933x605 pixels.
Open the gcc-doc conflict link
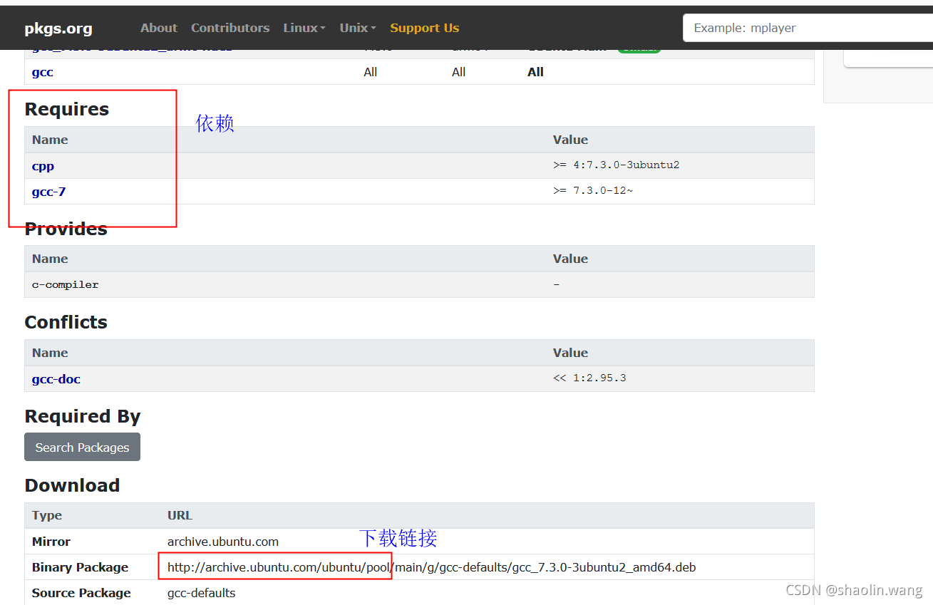[x=56, y=379]
